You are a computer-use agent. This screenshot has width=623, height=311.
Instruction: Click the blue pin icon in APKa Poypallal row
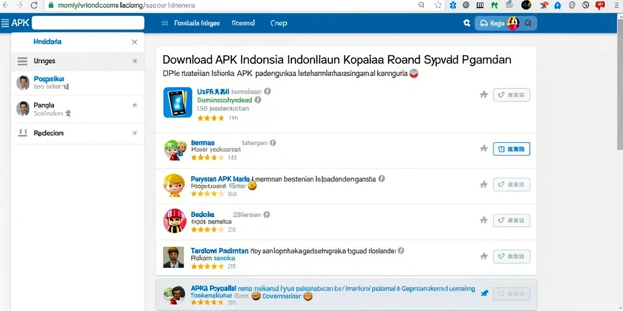pos(484,293)
